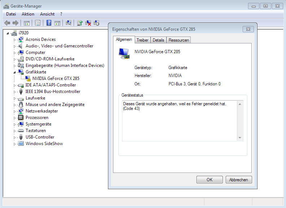Click the show/hide console tree icon
Viewport: 286px width, 208px height.
click(27, 23)
